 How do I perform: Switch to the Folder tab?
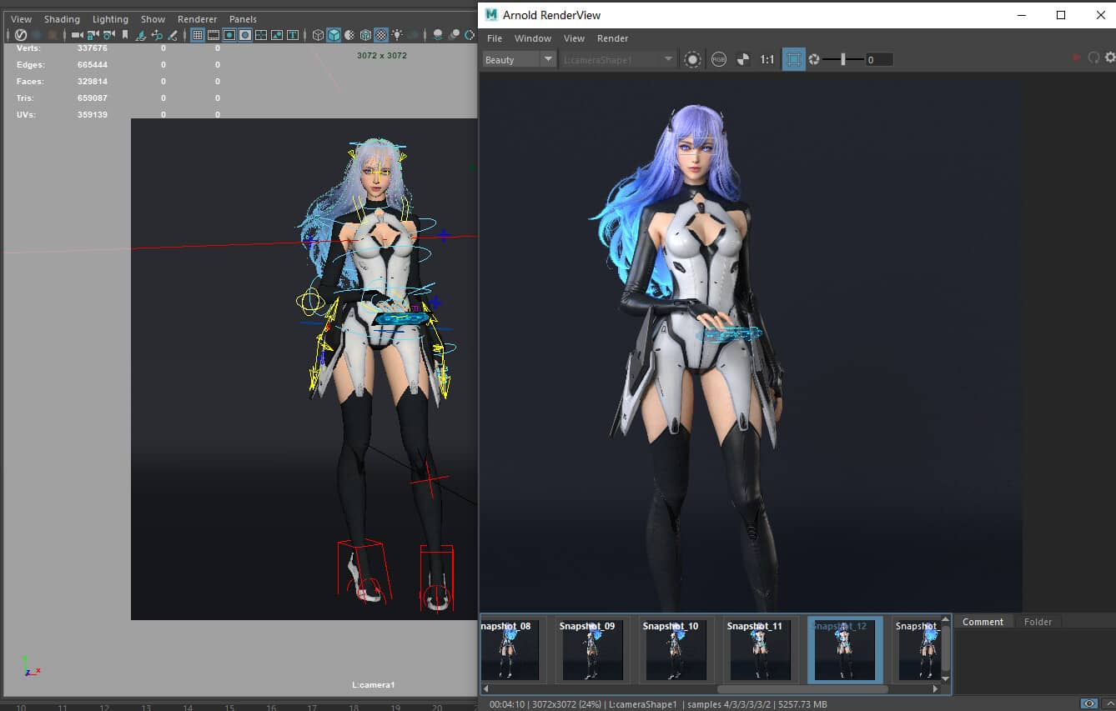click(1038, 622)
